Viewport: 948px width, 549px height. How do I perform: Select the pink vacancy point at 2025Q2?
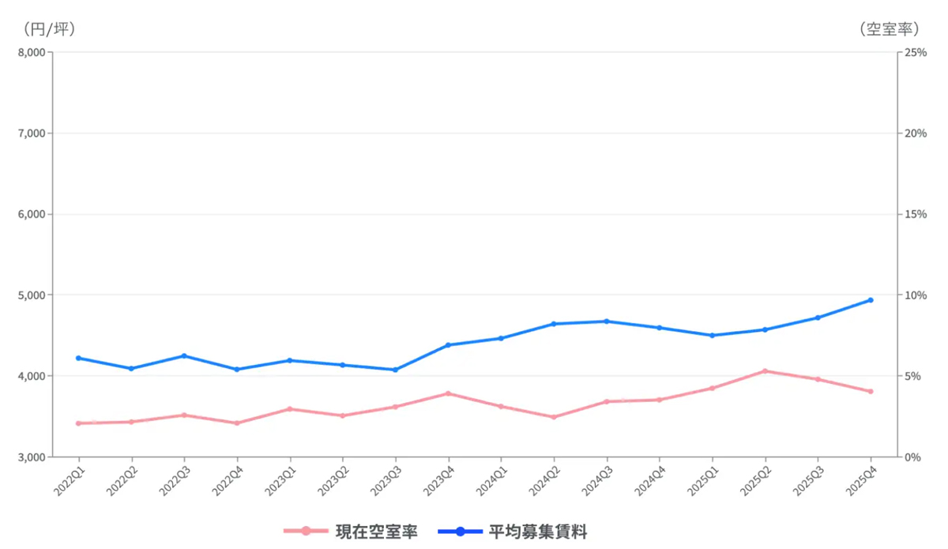765,370
